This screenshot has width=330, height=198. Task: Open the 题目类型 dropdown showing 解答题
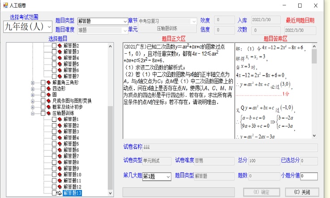(125, 21)
